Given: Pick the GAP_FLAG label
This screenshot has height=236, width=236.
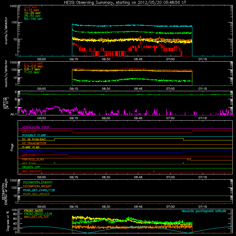Looking at the screenshot, I should pos(29,131).
